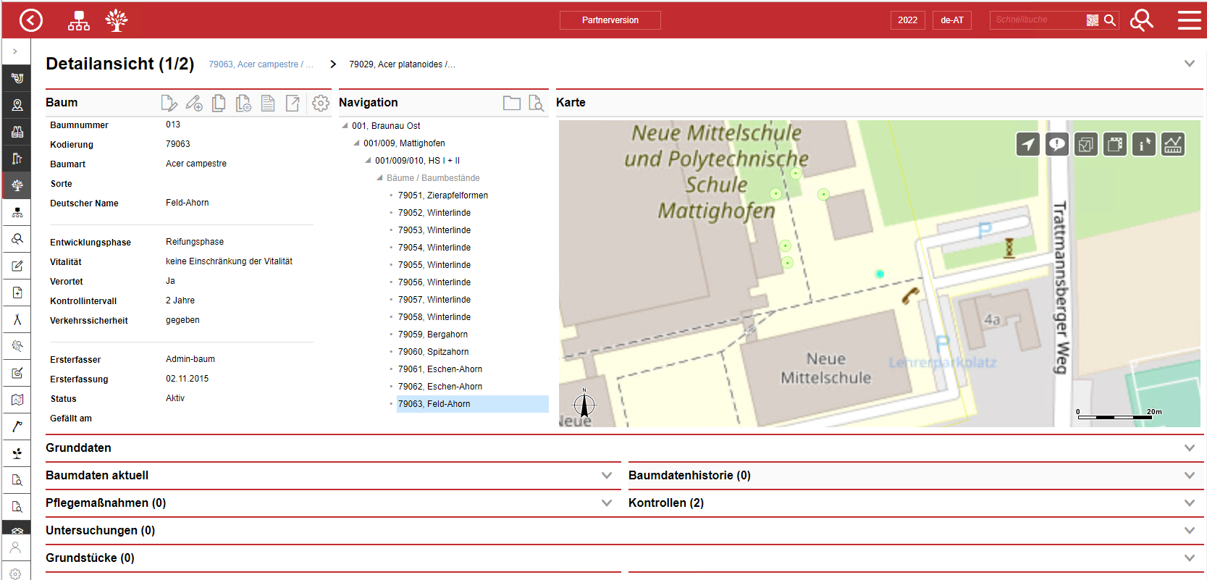Screen dimensions: 1207x580
Task: Click the breadcrumb next arrow
Action: pos(333,64)
